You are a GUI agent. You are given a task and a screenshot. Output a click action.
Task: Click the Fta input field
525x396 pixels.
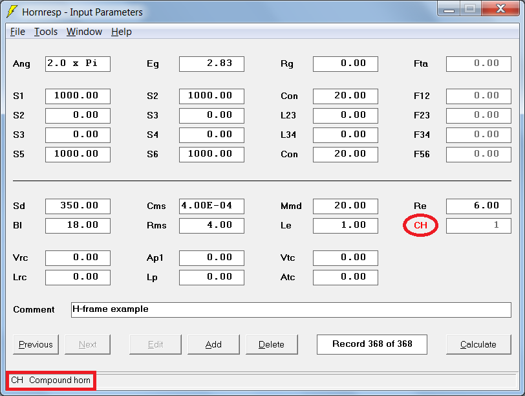click(x=479, y=64)
